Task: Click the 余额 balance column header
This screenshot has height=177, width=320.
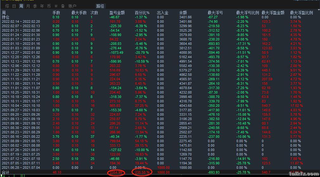Action: (183, 13)
